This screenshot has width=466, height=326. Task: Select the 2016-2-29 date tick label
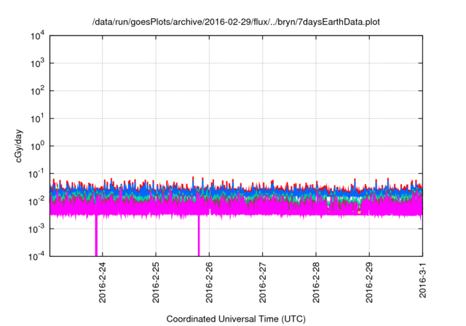point(369,282)
